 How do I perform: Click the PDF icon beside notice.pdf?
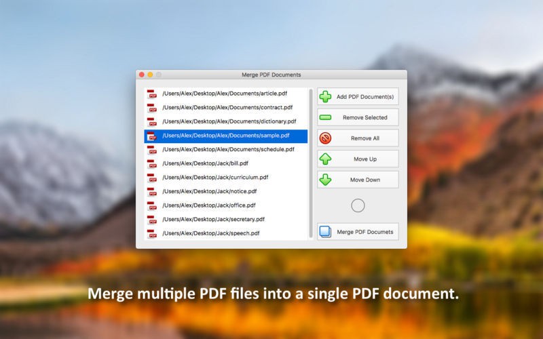[151, 192]
